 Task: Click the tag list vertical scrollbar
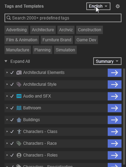(x=124, y=116)
